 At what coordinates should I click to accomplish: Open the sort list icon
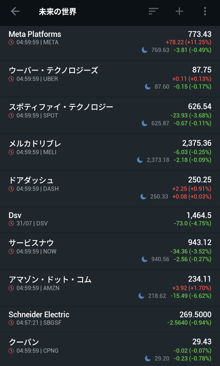(x=153, y=12)
